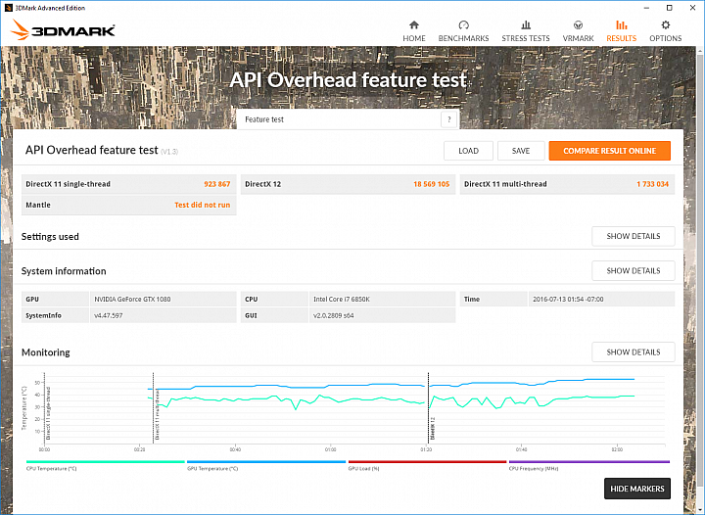The width and height of the screenshot is (705, 515).
Task: Click the DirectX 12 chart marker line
Action: click(428, 408)
